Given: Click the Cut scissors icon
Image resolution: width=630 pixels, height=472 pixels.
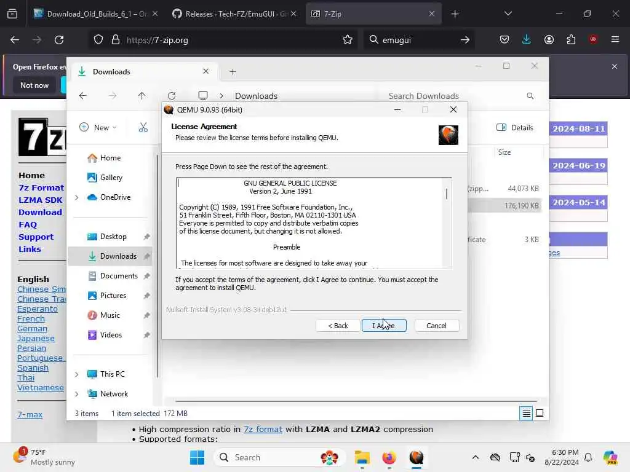Looking at the screenshot, I should point(143,128).
